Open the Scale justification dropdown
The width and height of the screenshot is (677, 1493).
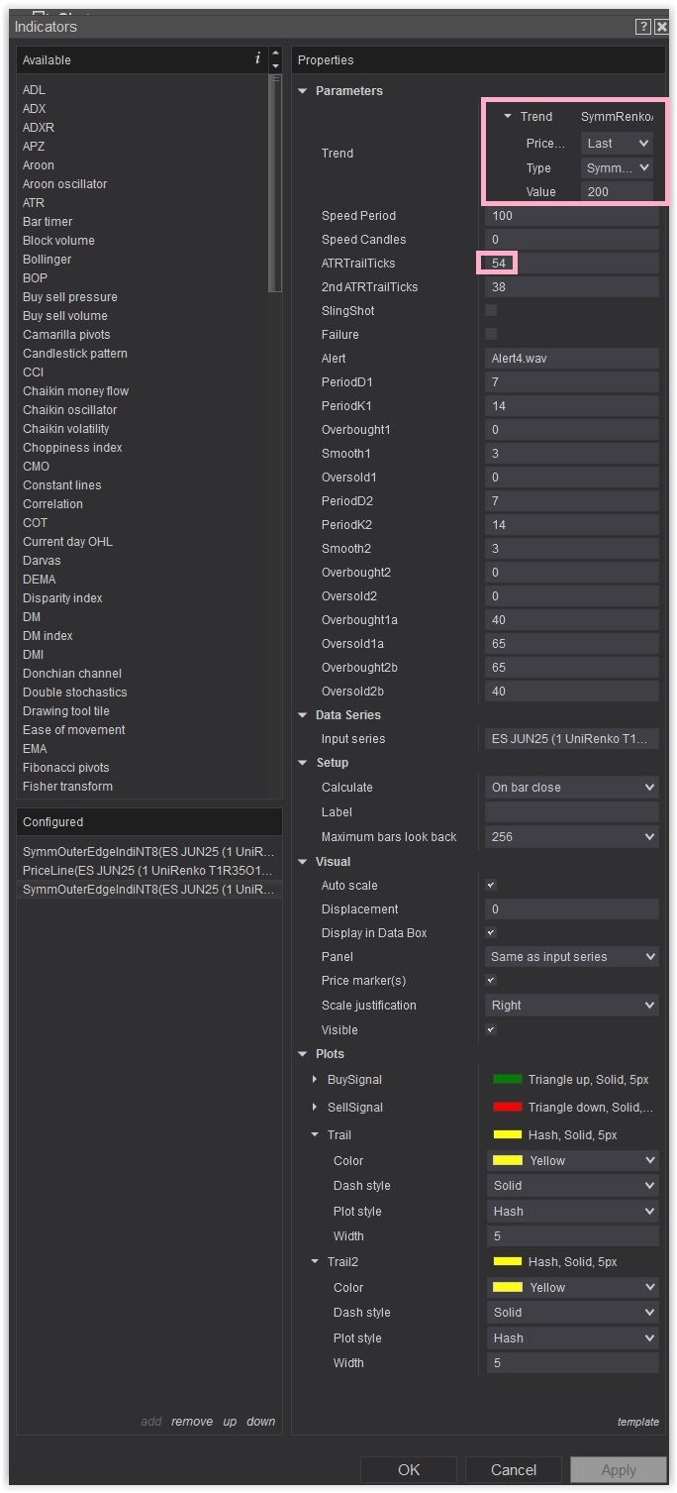572,1006
